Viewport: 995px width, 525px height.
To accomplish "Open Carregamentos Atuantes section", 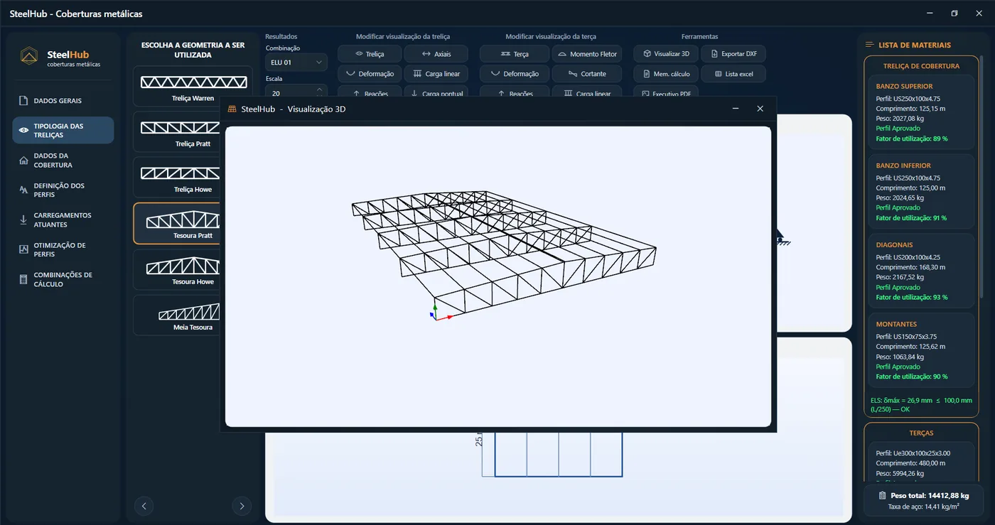I will pyautogui.click(x=63, y=220).
